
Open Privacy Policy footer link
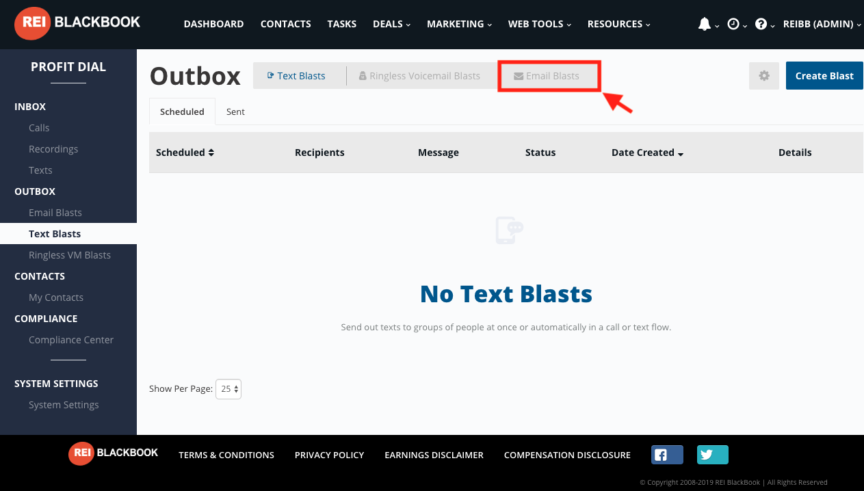click(x=329, y=455)
